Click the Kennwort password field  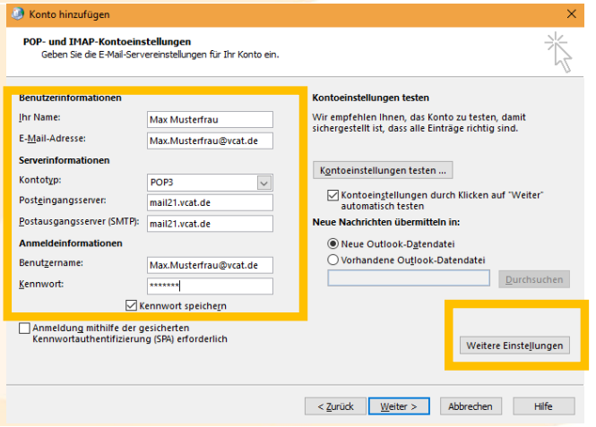pyautogui.click(x=209, y=286)
